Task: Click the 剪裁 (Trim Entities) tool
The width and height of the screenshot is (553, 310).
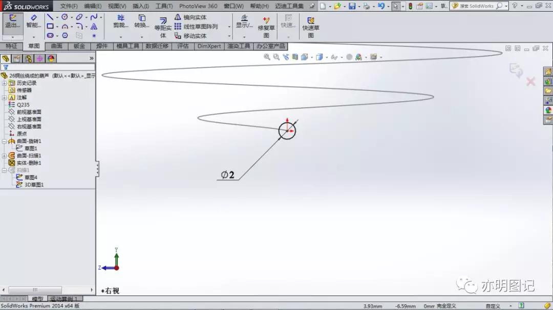Action: 121,22
